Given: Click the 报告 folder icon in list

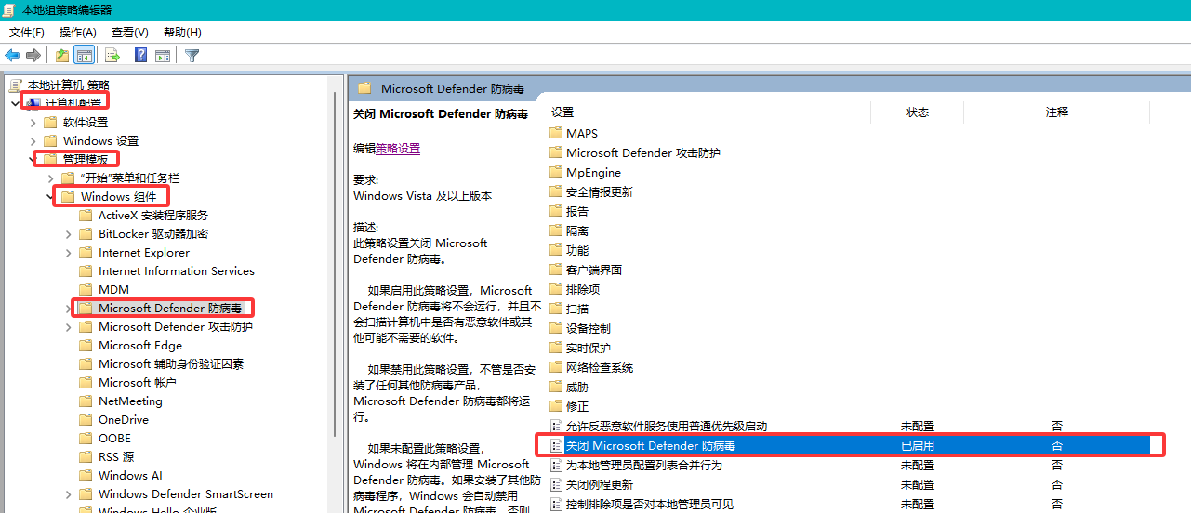Looking at the screenshot, I should (556, 211).
